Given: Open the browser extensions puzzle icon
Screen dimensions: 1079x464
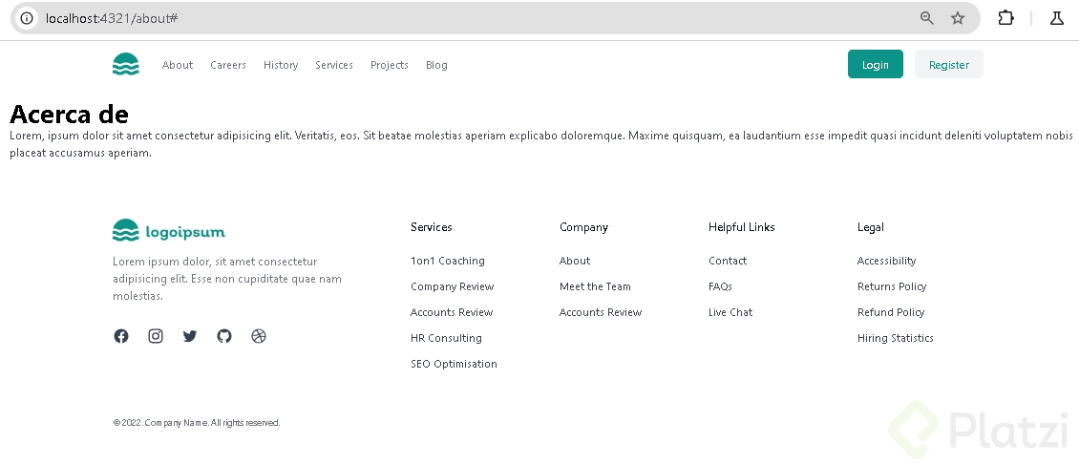Looking at the screenshot, I should pos(1005,18).
